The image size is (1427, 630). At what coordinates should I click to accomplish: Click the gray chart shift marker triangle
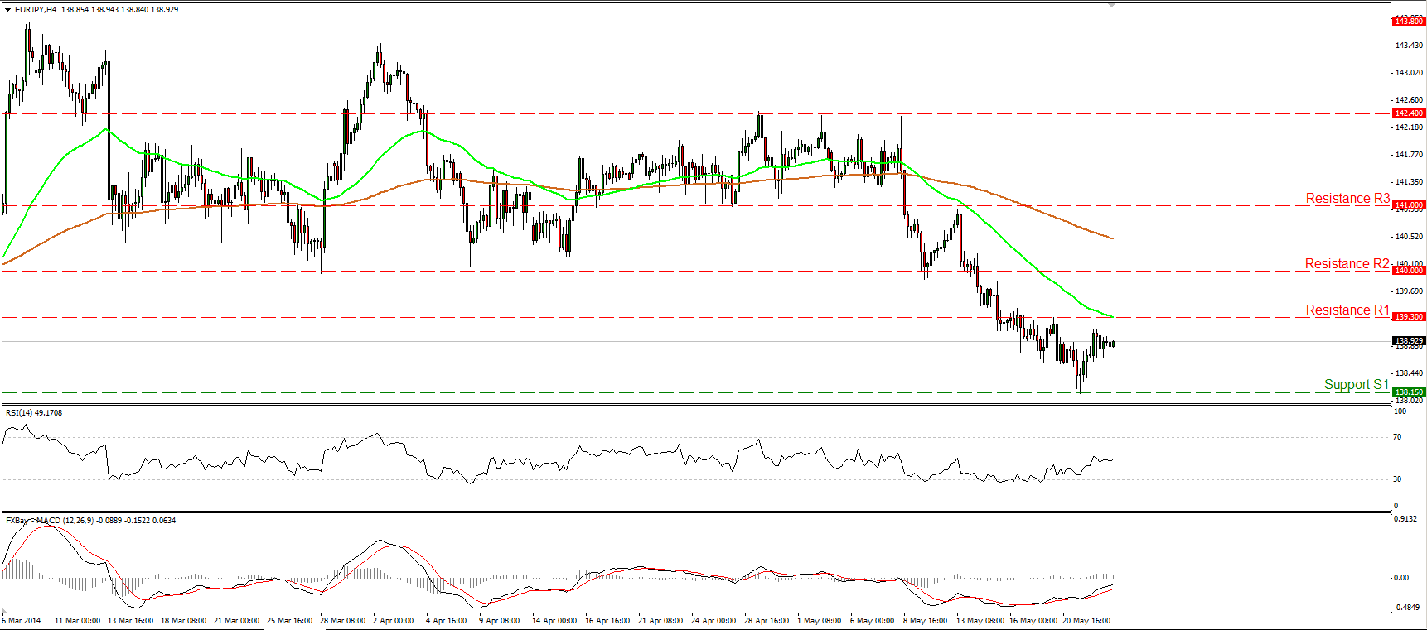pyautogui.click(x=1112, y=5)
